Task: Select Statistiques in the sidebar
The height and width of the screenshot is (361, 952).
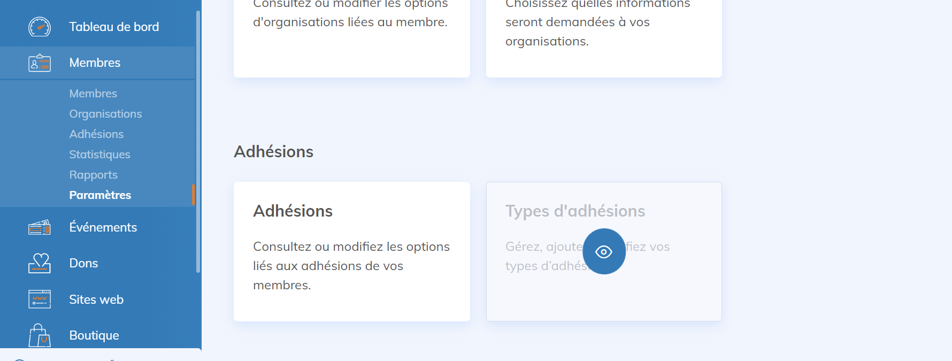Action: (99, 155)
